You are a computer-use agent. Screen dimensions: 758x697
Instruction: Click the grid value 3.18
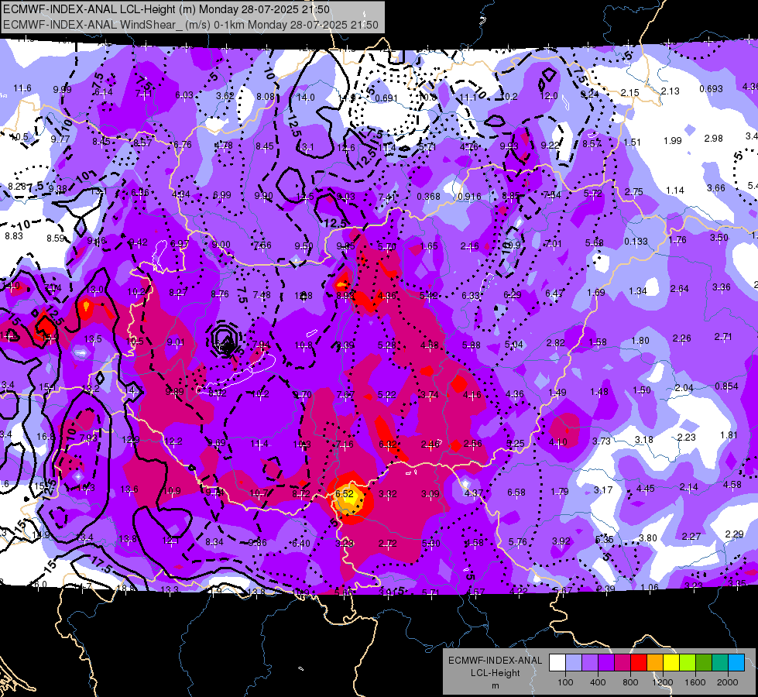point(644,440)
